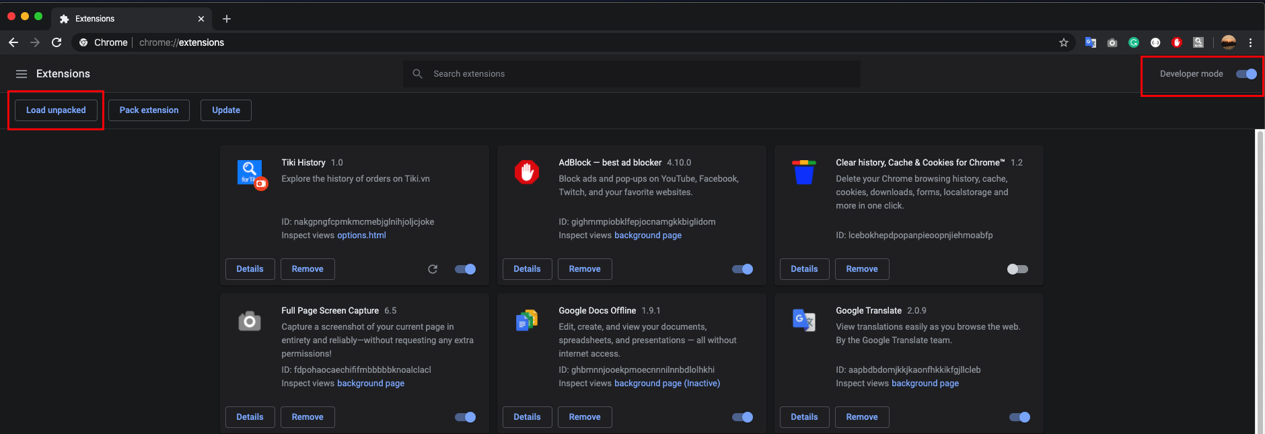Image resolution: width=1265 pixels, height=434 pixels.
Task: Close the Extensions tab
Action: [x=201, y=19]
